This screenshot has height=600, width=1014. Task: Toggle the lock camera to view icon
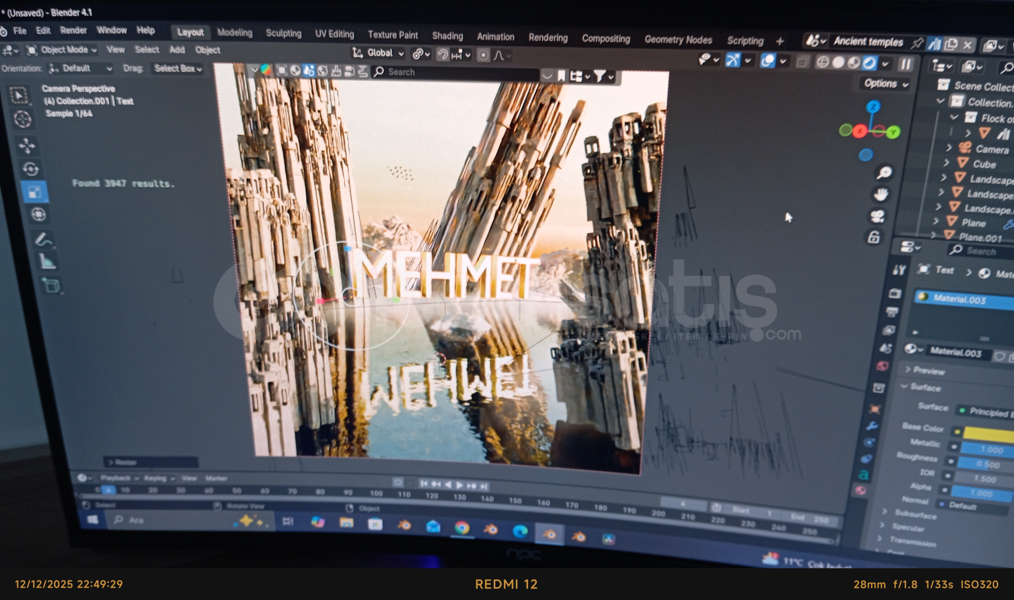pos(874,238)
